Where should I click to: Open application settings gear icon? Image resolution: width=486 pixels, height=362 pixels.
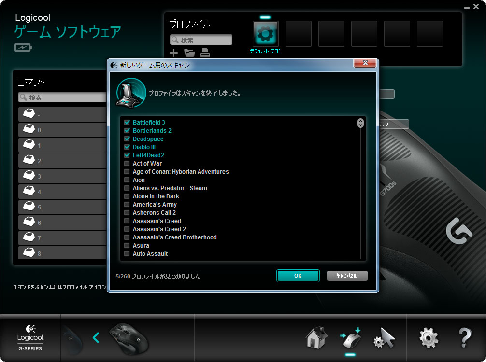click(429, 338)
